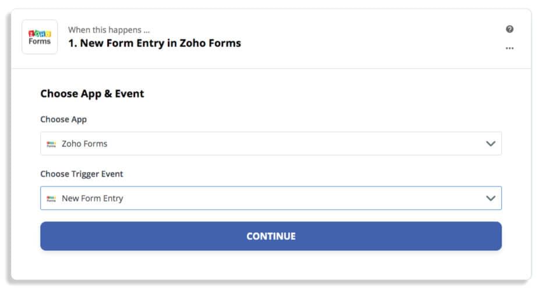The width and height of the screenshot is (539, 291).
Task: Click step title "1. New Form Entry in Zoho Forms"
Action: [154, 43]
